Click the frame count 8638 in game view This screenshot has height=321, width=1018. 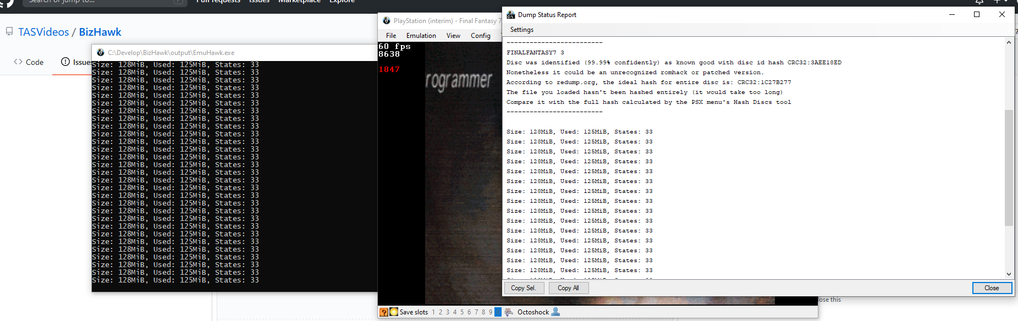[x=389, y=54]
